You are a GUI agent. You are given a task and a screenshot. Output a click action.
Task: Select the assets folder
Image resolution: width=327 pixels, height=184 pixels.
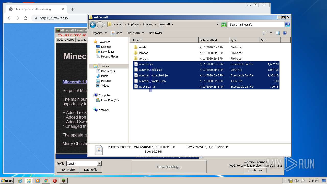(x=206, y=47)
